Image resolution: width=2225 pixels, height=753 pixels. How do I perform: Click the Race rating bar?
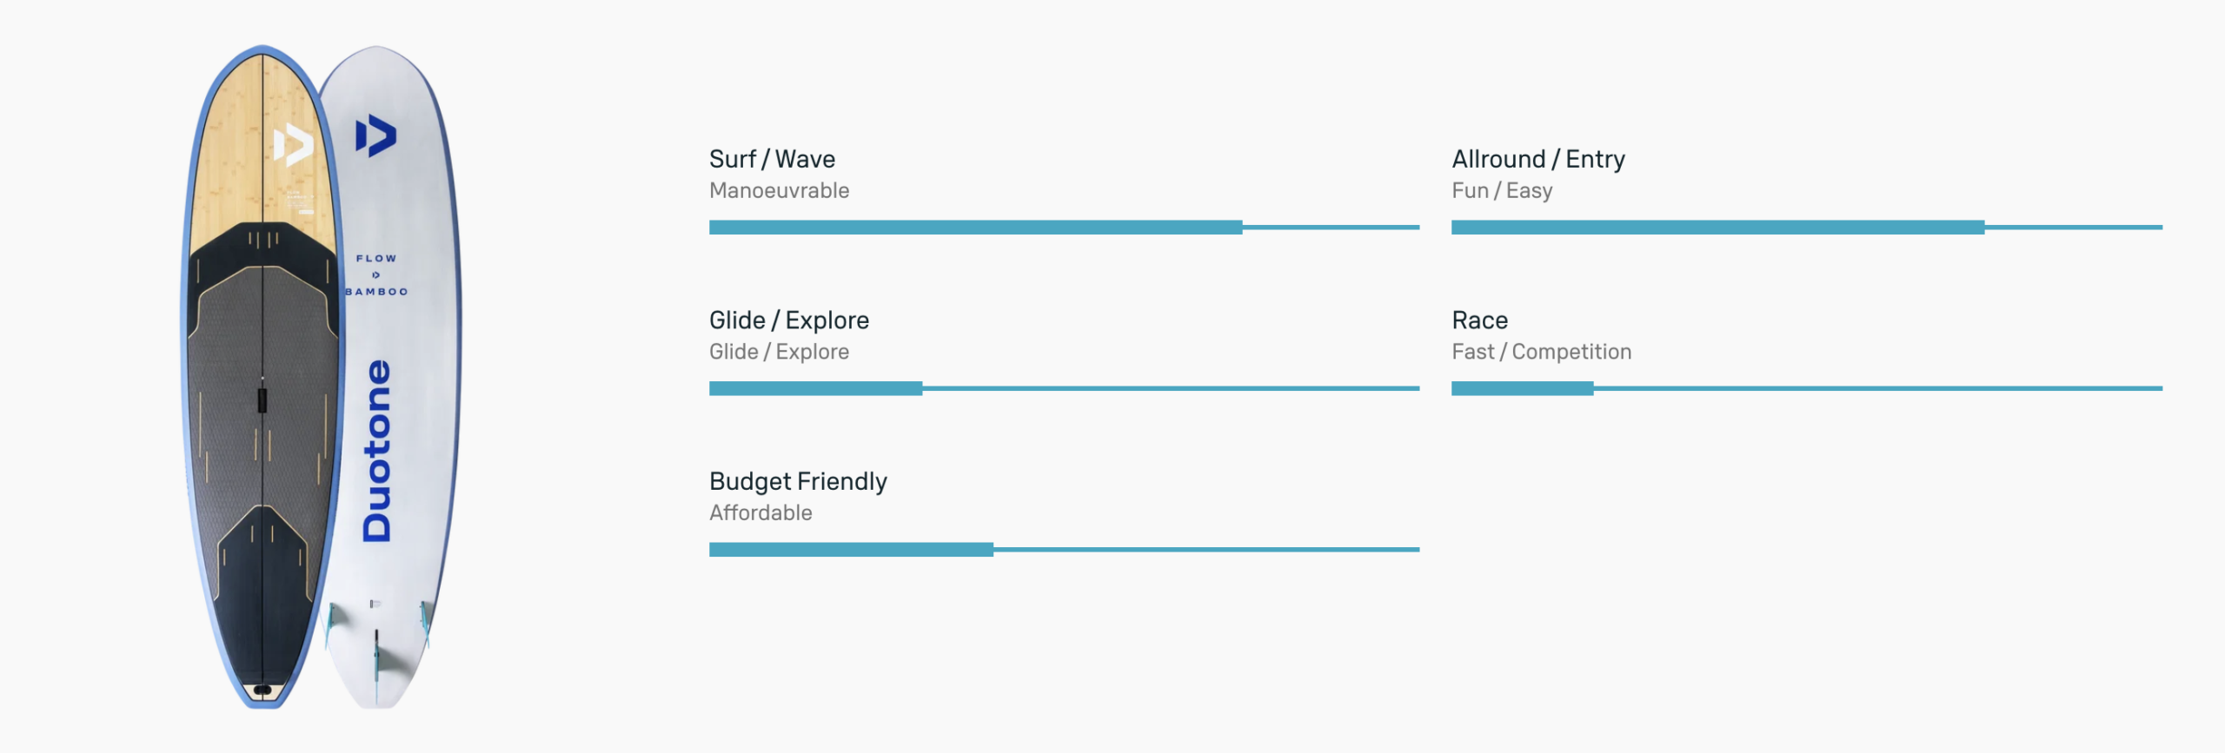click(1806, 388)
